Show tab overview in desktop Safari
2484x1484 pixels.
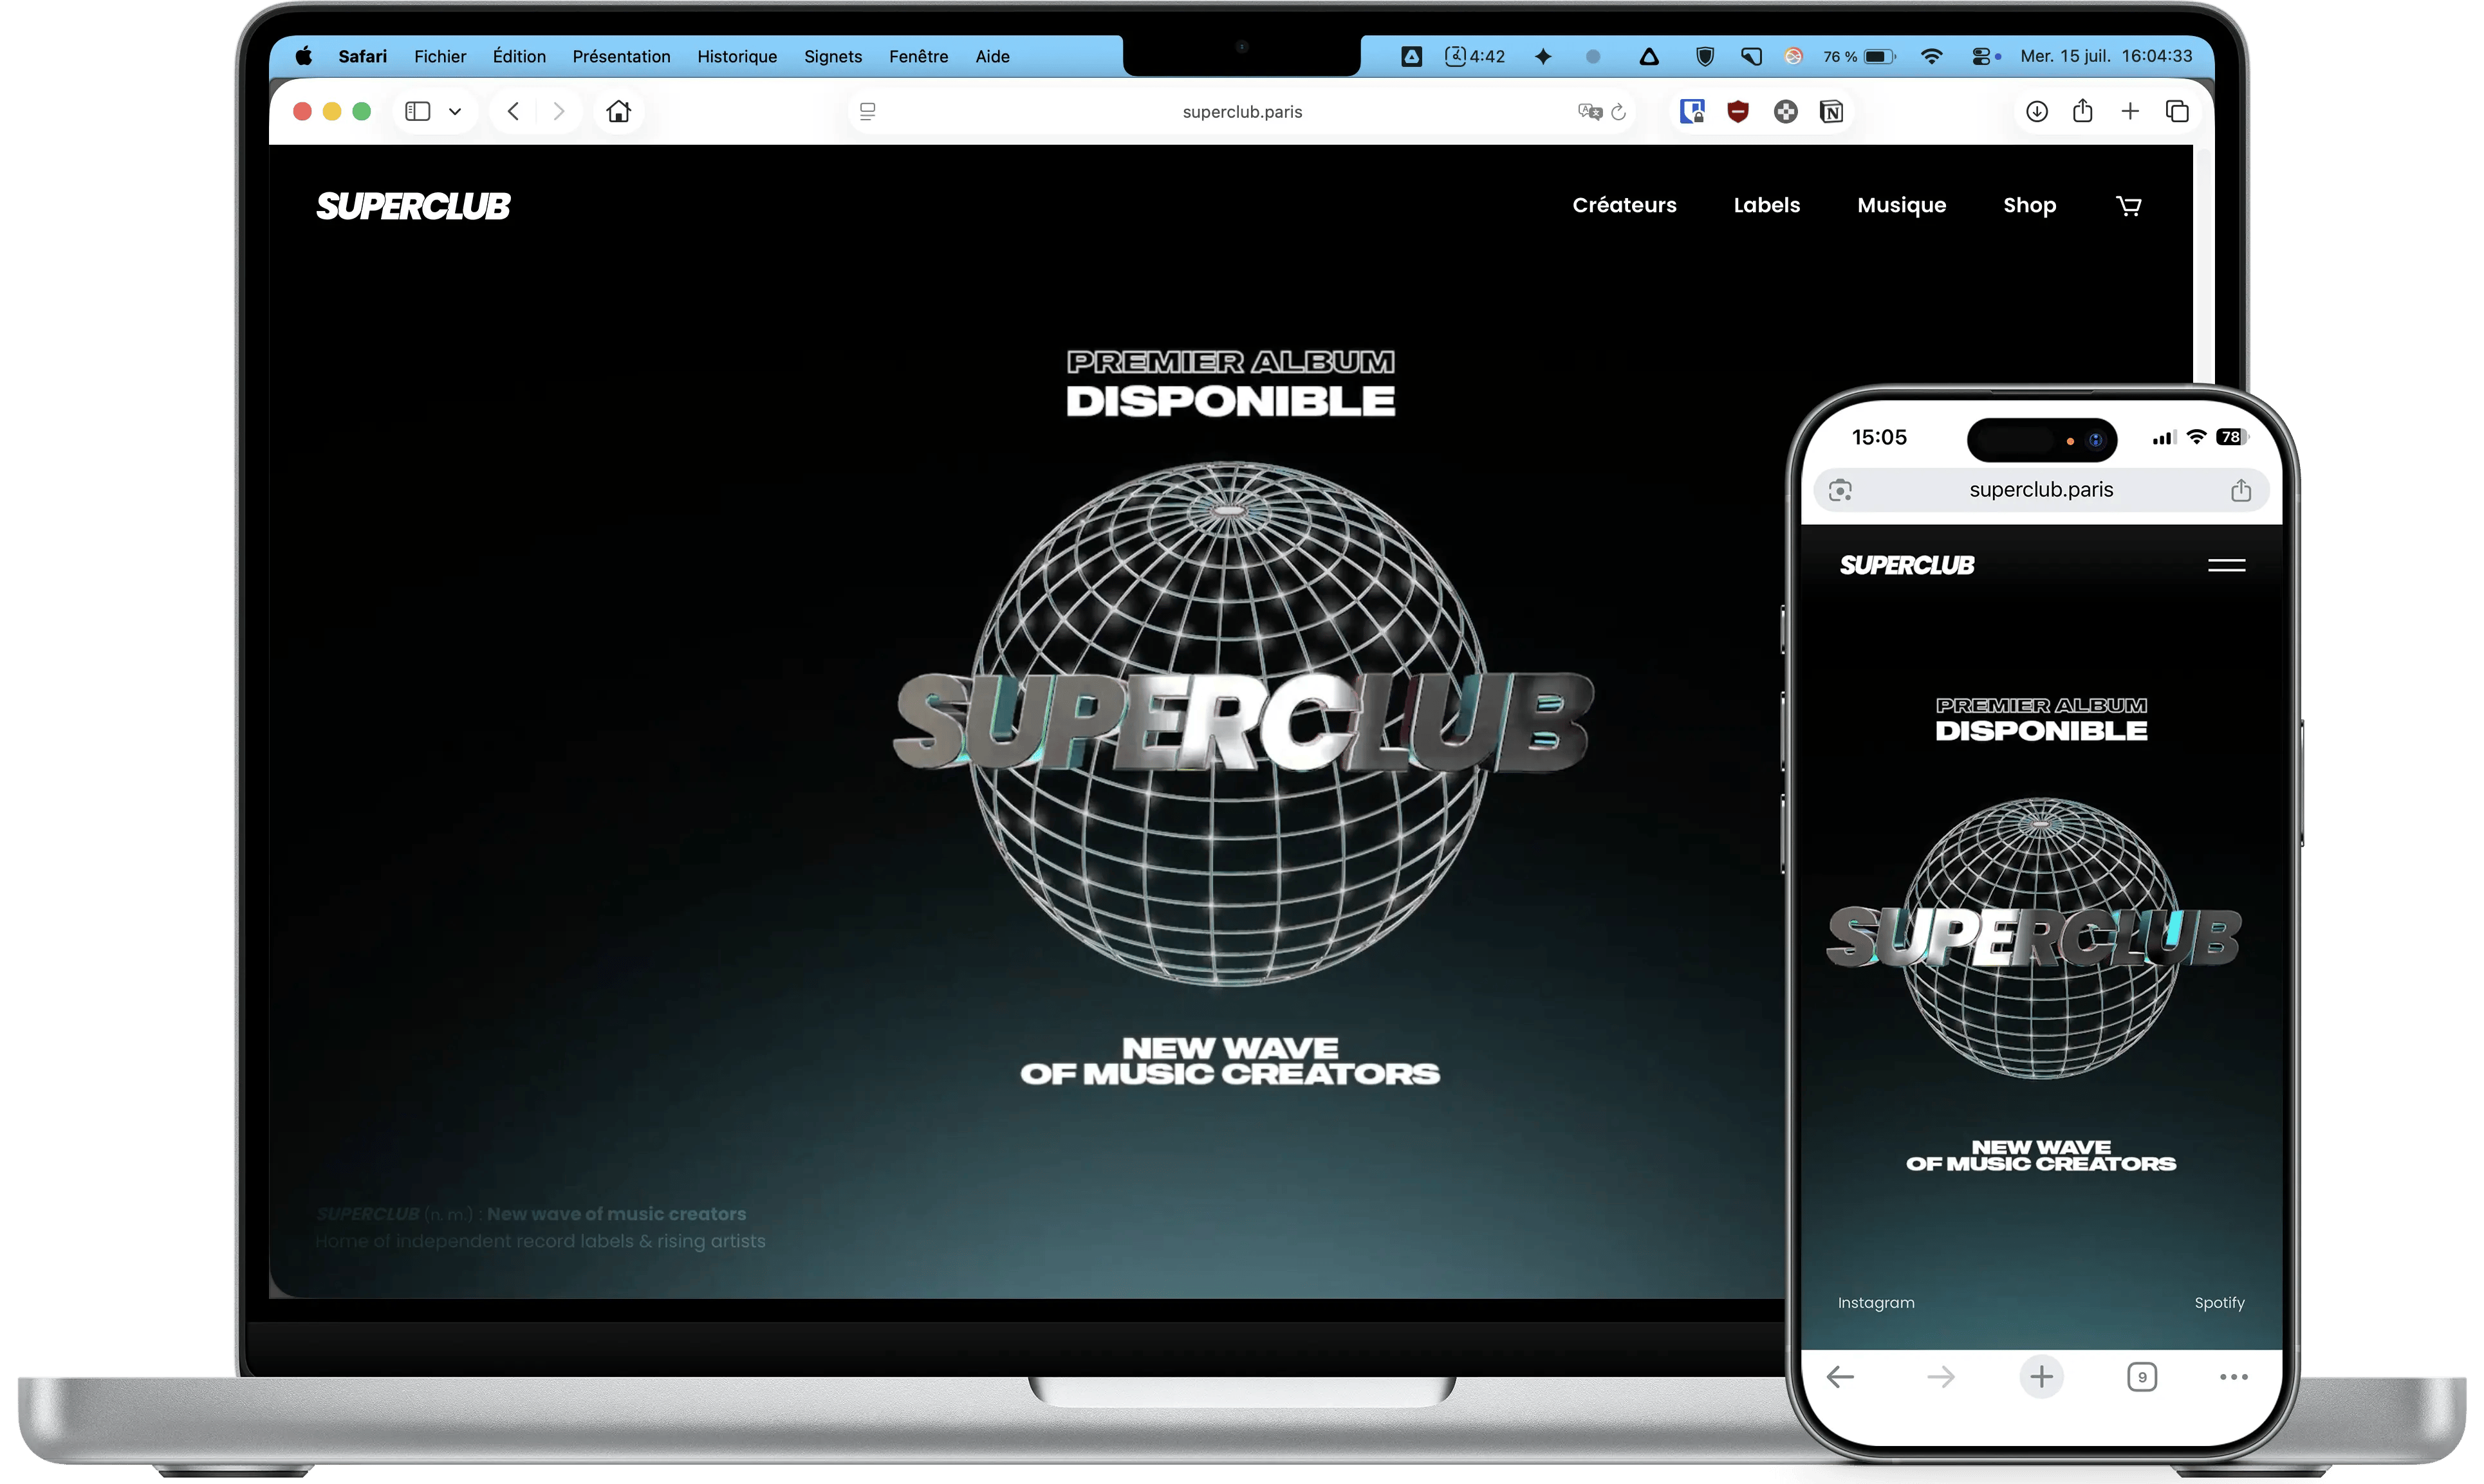[x=2177, y=111]
